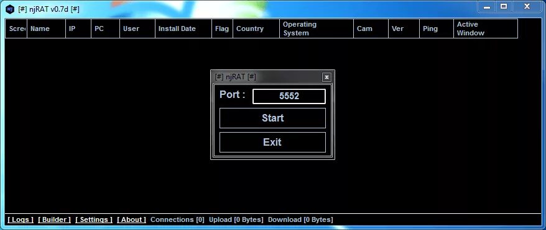Sort by the Cam column header
The height and width of the screenshot is (230, 546).
pos(371,29)
